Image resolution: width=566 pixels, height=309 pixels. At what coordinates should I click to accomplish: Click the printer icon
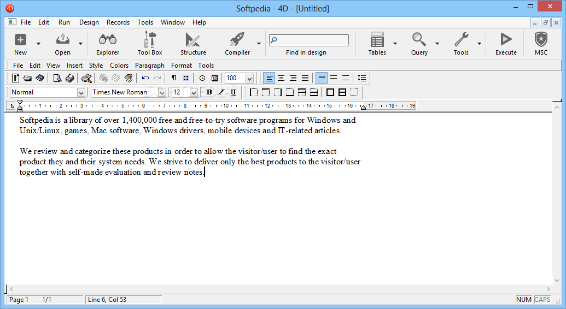coord(69,78)
